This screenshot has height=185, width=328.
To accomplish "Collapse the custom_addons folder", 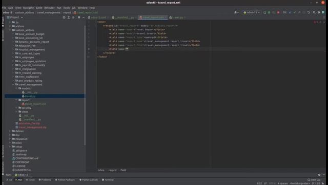I will [x=10, y=30].
